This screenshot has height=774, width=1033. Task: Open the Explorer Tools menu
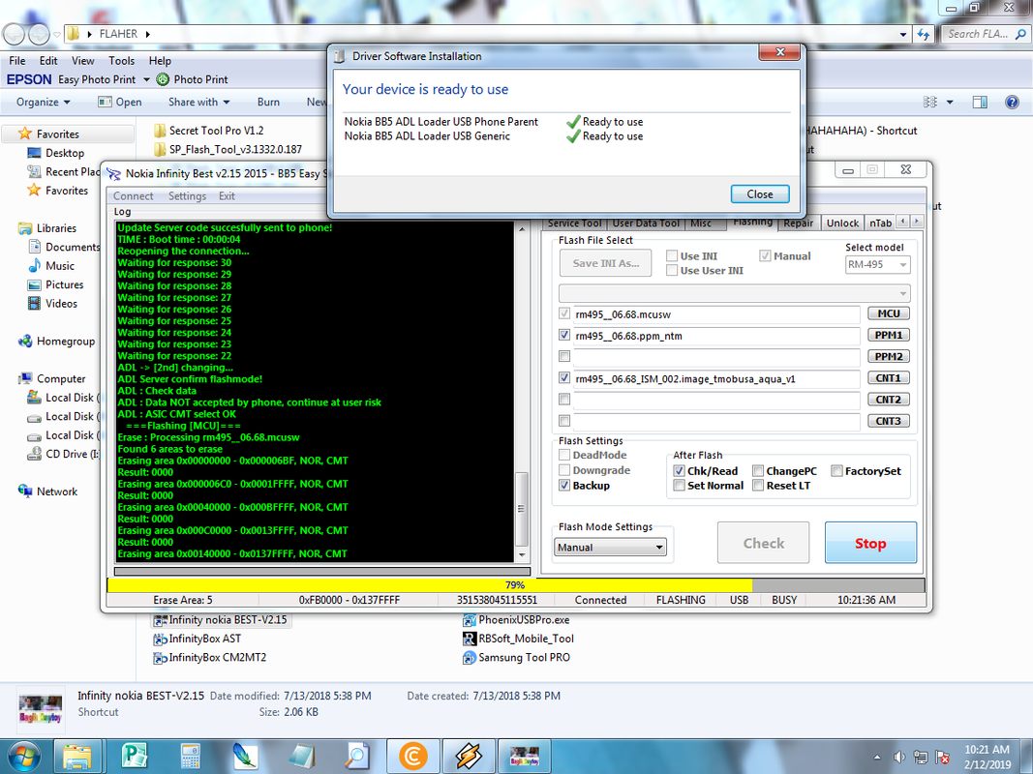point(121,61)
